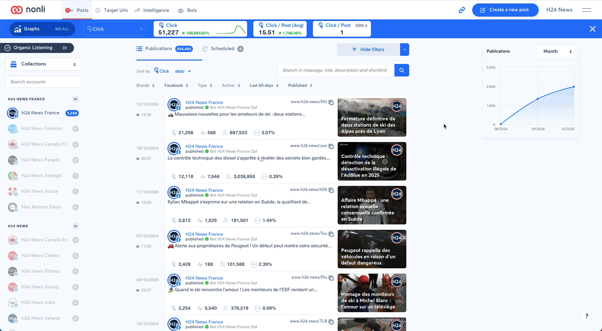Viewport: 602px width, 331px height.
Task: Copy the www.h24.news/SfU shortlink
Action: coord(331,102)
